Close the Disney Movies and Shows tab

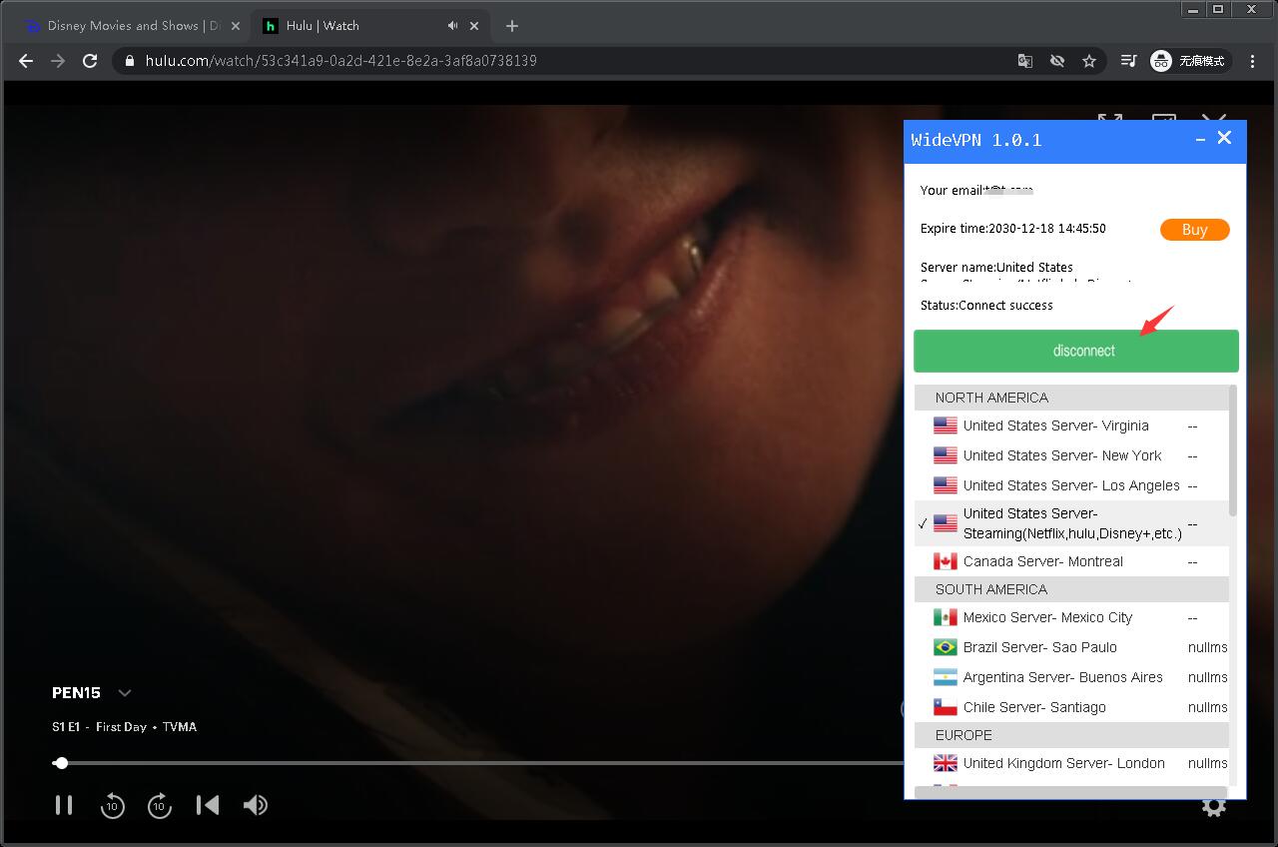236,26
